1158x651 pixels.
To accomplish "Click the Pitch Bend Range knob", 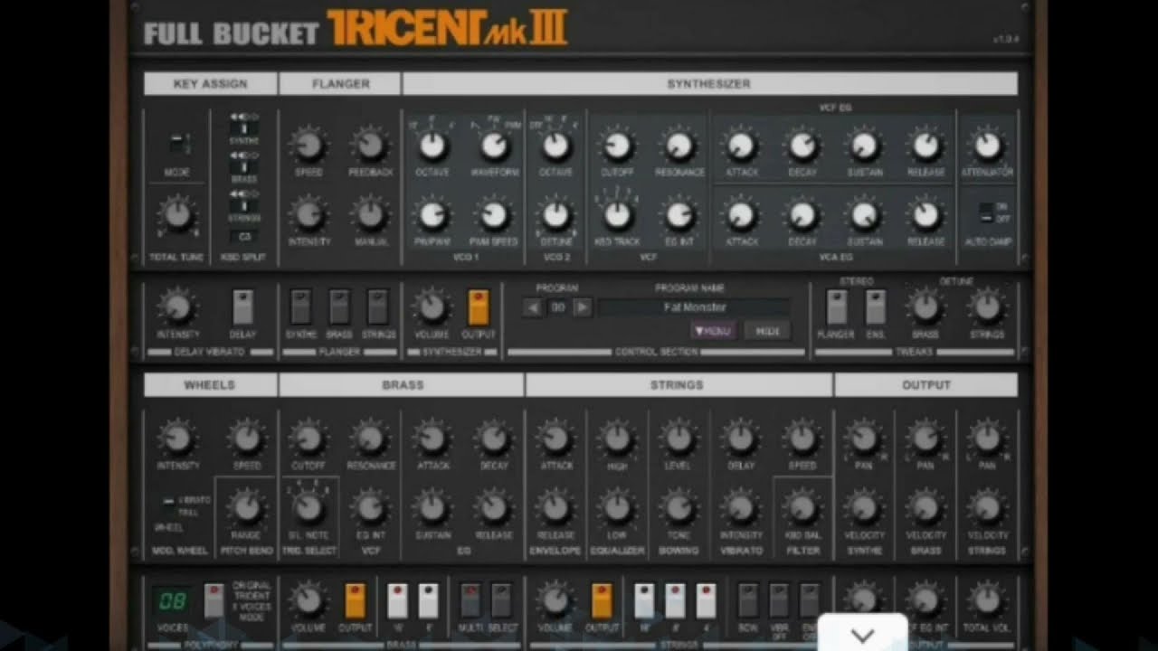I will [246, 508].
